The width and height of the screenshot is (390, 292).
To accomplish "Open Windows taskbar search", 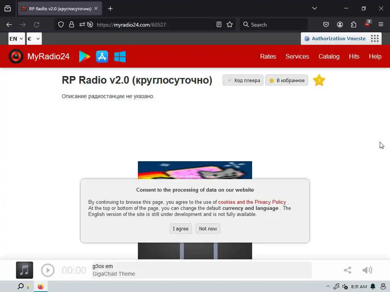I will [21, 286].
